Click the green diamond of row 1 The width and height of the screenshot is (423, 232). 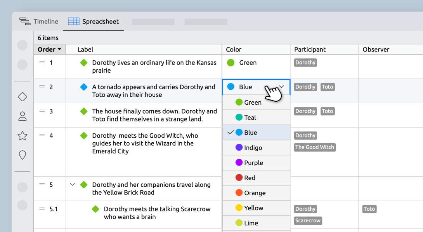coord(84,63)
